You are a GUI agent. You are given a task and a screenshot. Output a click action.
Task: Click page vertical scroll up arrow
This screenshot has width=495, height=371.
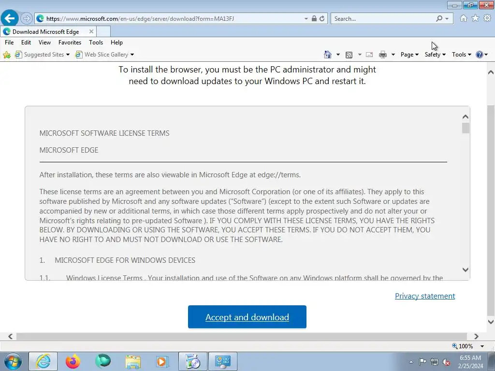click(491, 72)
